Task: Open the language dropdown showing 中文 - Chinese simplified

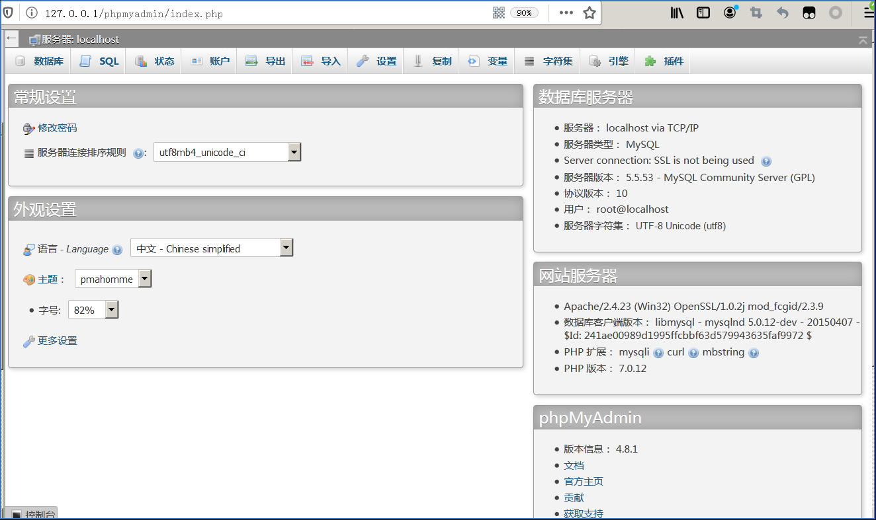Action: coord(212,248)
